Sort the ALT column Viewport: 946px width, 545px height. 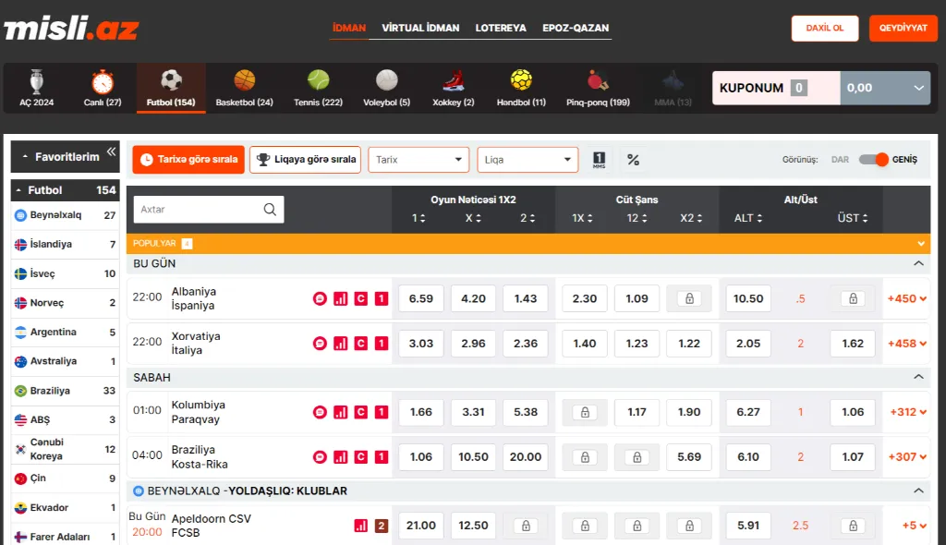tap(748, 219)
